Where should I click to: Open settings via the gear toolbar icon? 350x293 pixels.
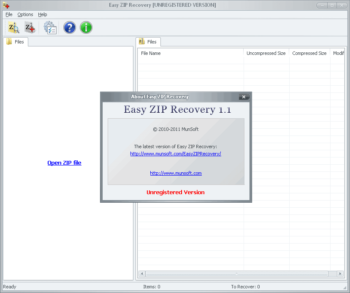coord(49,27)
